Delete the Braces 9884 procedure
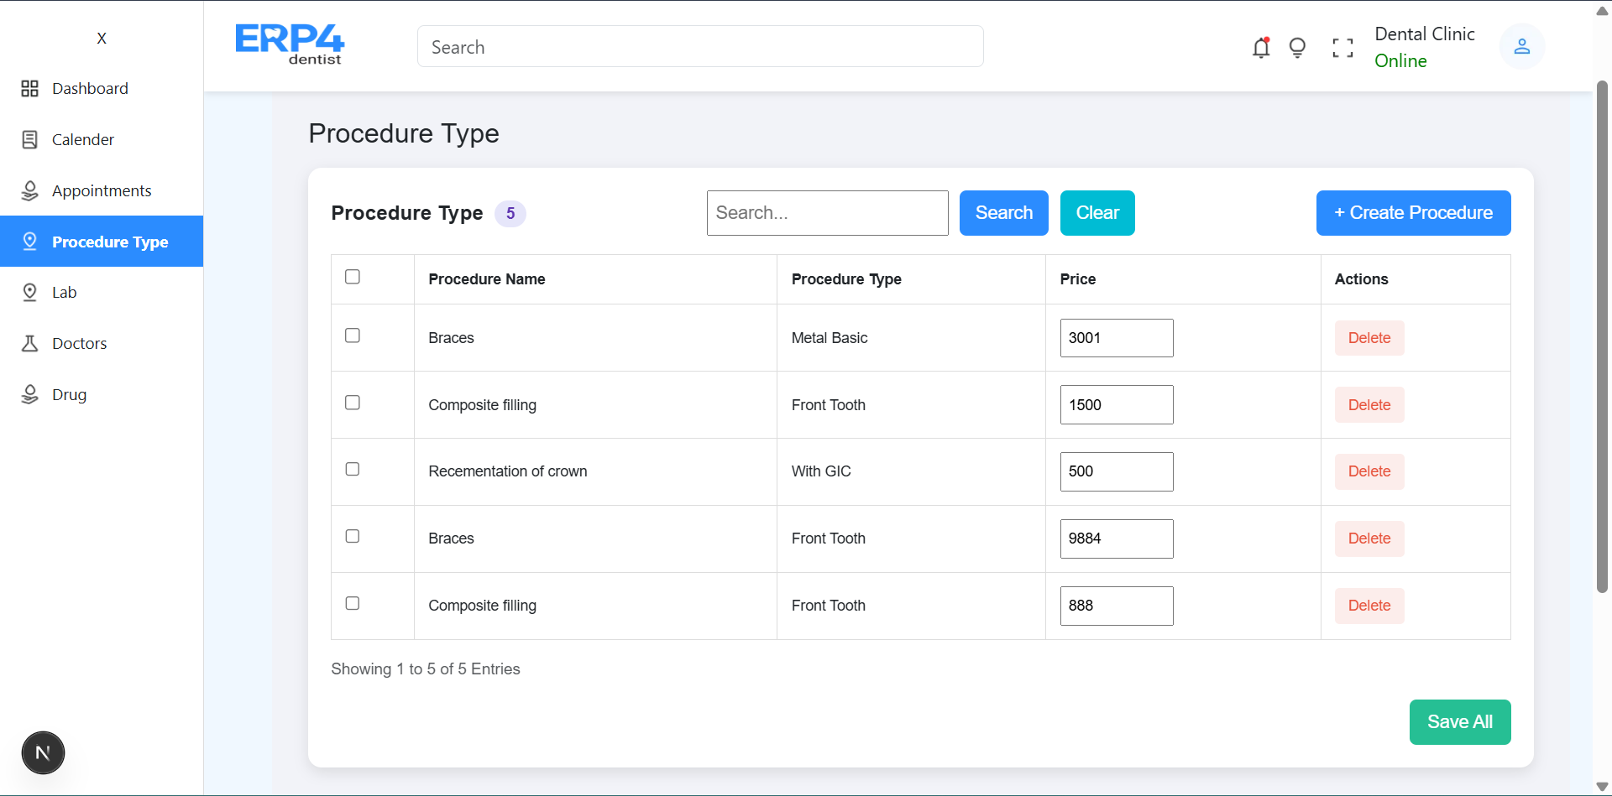 coord(1369,538)
